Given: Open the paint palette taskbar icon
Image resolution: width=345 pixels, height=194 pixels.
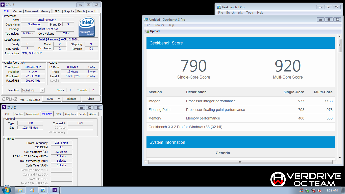Looking at the screenshot, I should pos(32,190).
